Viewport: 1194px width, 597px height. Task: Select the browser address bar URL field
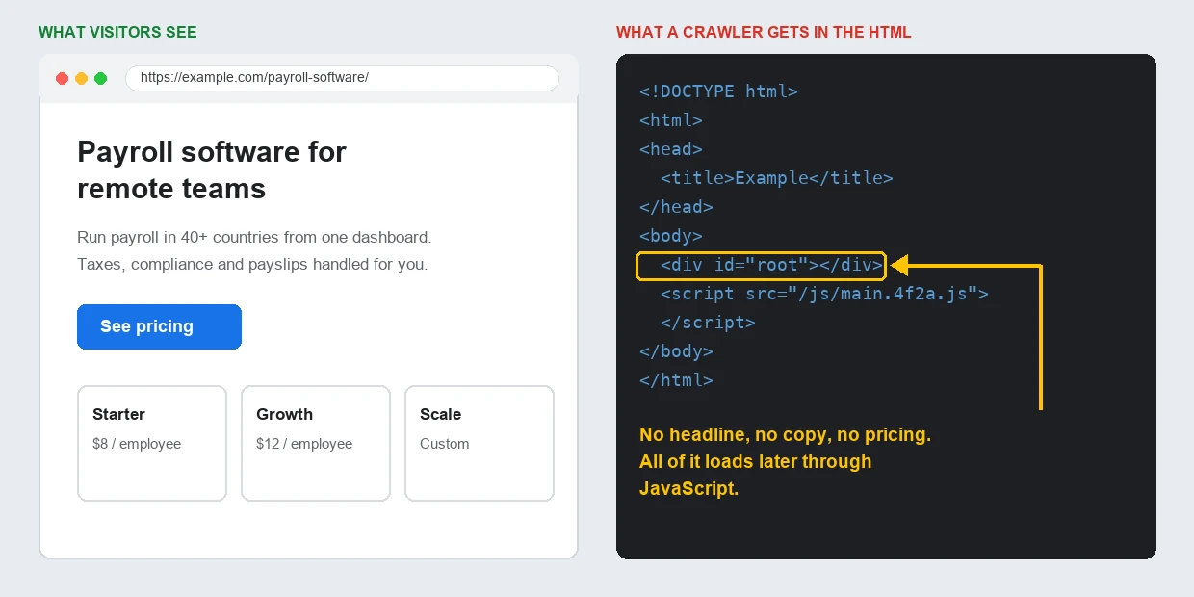(342, 78)
